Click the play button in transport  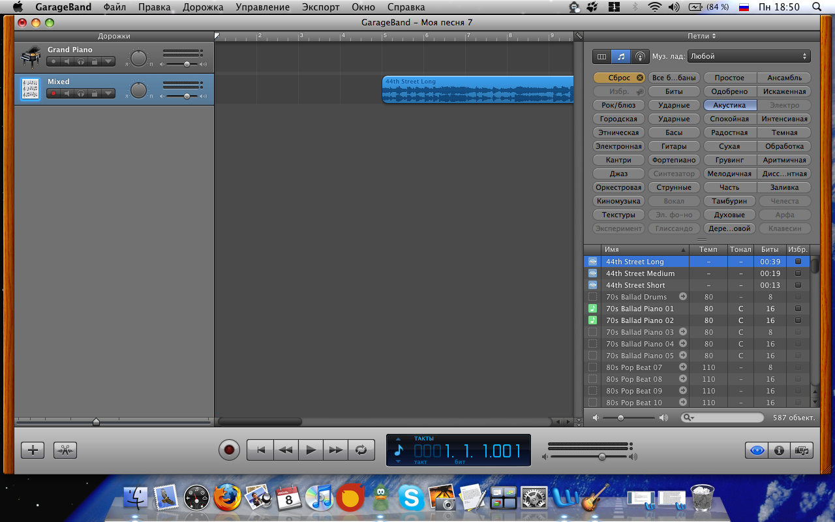click(311, 450)
